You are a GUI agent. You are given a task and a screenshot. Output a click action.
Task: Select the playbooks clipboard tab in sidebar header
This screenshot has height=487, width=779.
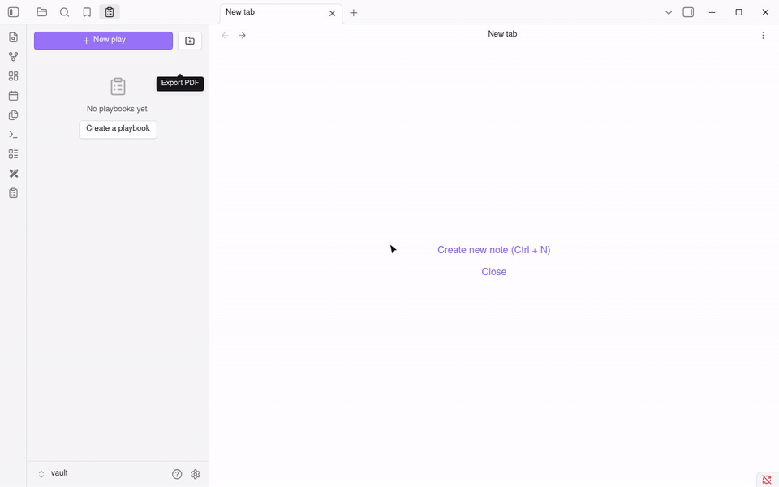[110, 12]
